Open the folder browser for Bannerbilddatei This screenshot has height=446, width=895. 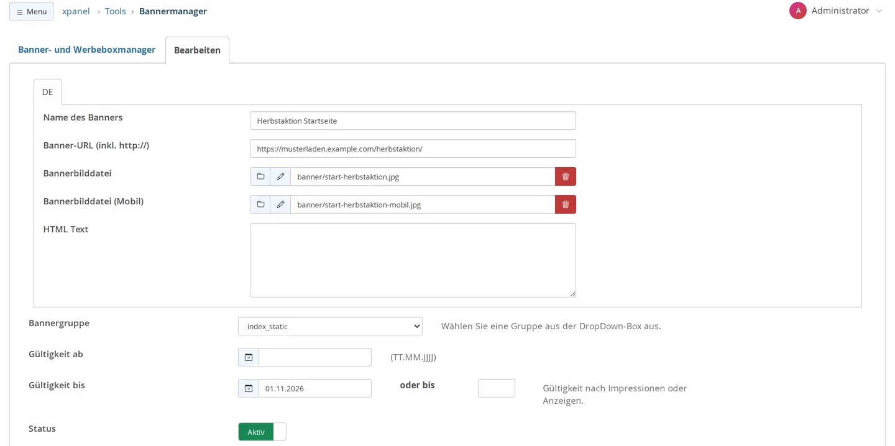(260, 176)
